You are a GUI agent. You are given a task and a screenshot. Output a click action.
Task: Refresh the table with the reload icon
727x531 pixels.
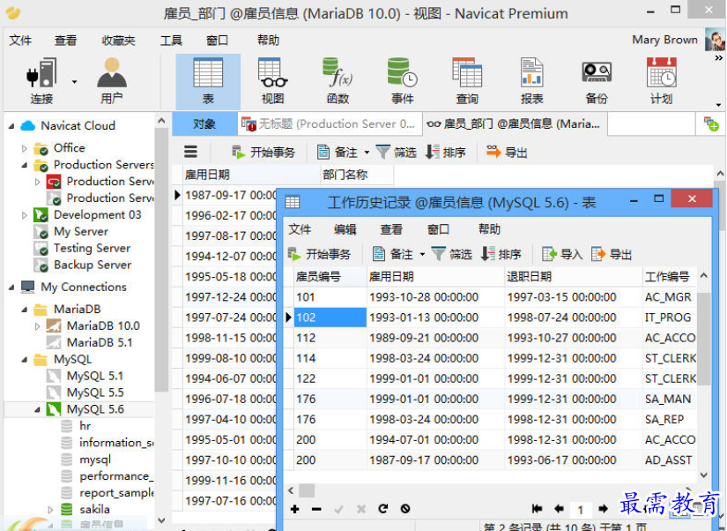pyautogui.click(x=383, y=509)
